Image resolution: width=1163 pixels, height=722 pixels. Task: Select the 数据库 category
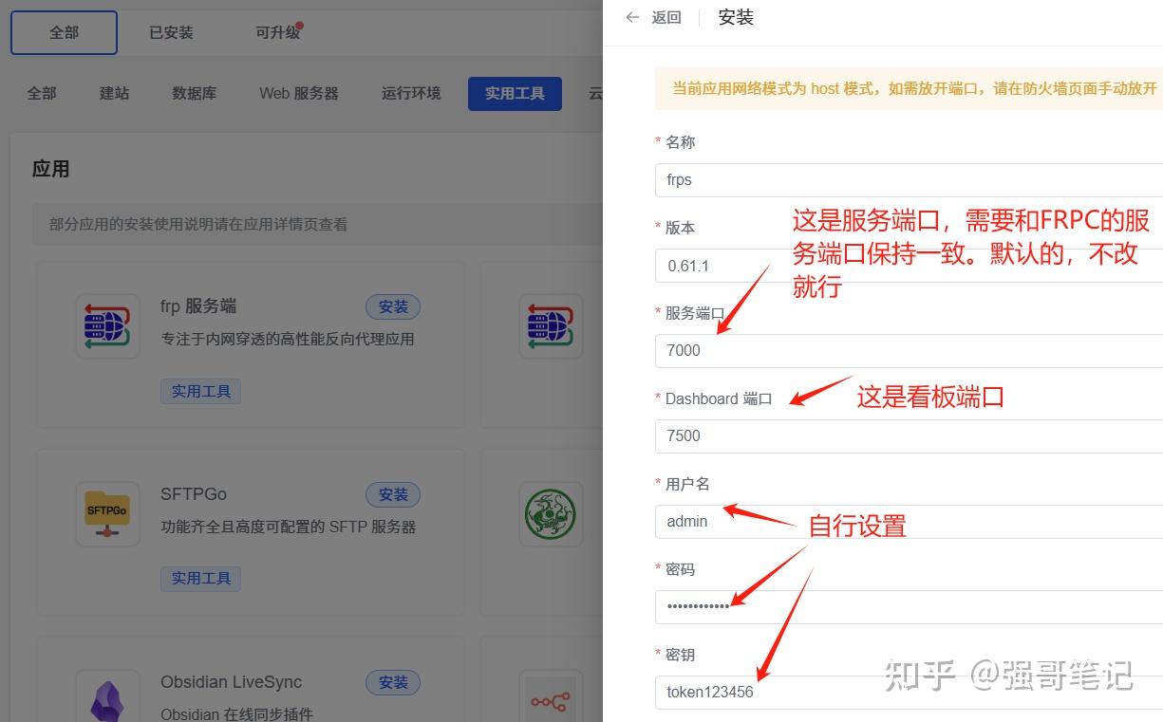194,93
